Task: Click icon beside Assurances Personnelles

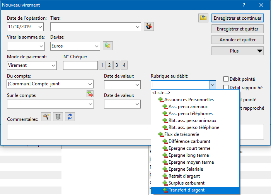Action: point(161,100)
